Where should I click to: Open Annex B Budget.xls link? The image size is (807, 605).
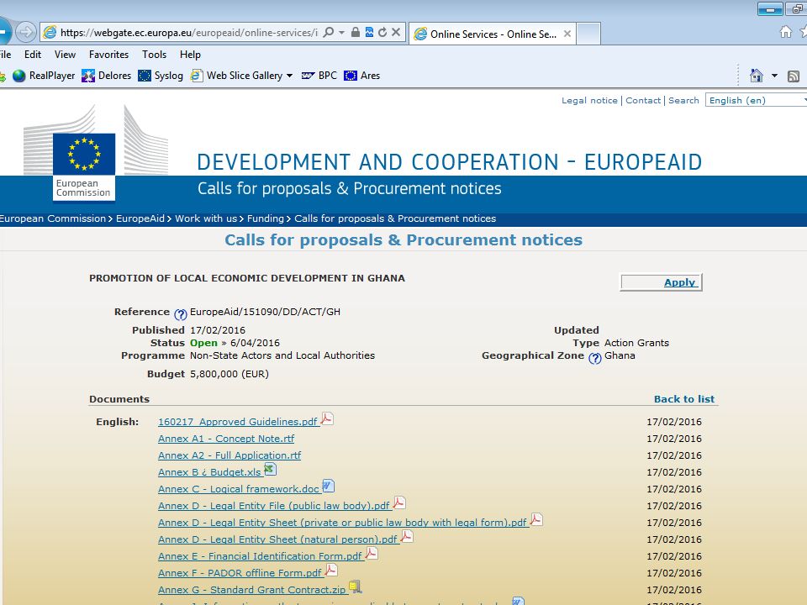pos(209,472)
